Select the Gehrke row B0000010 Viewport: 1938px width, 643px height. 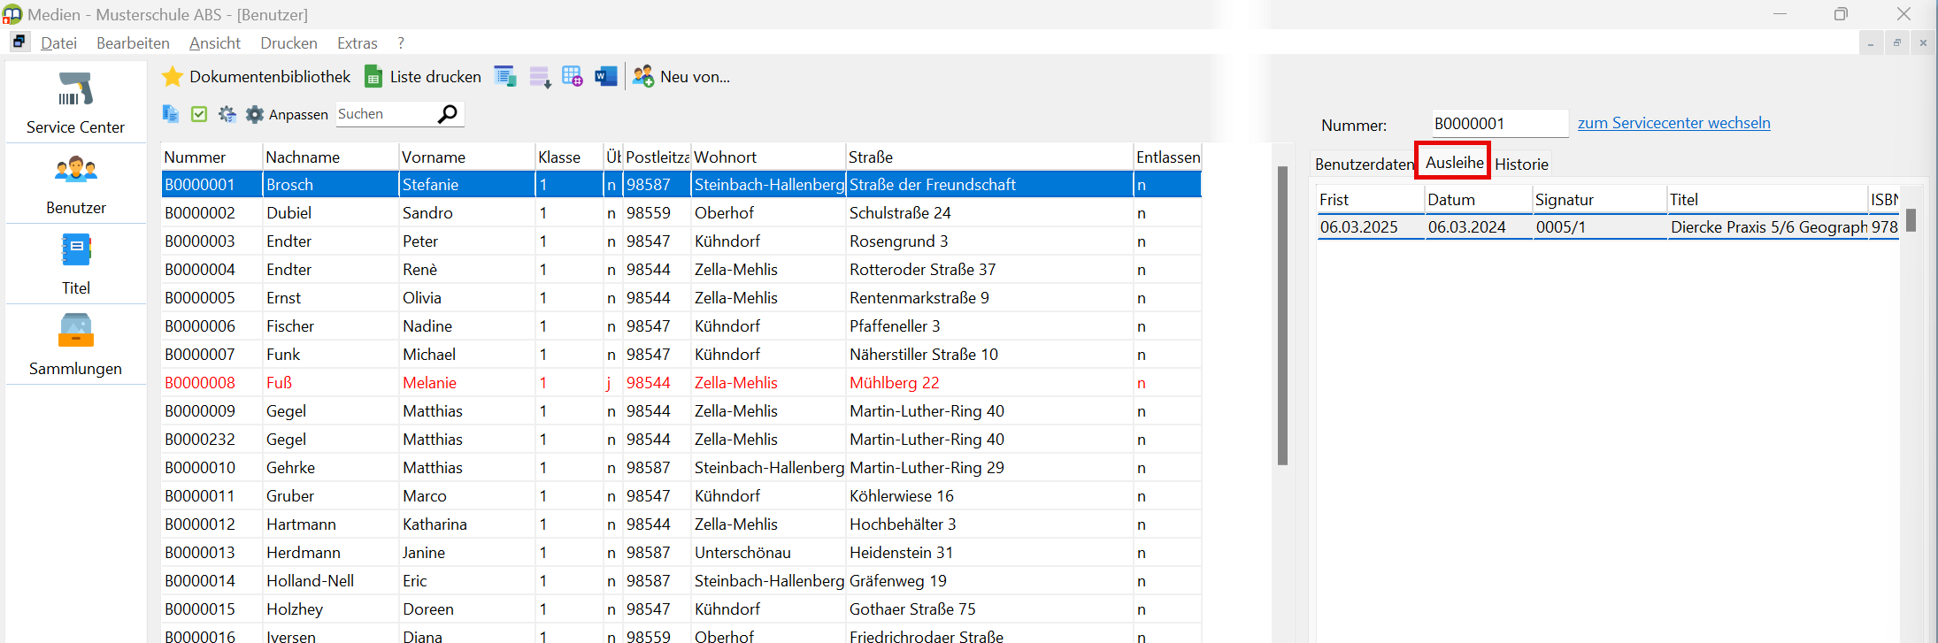[681, 468]
